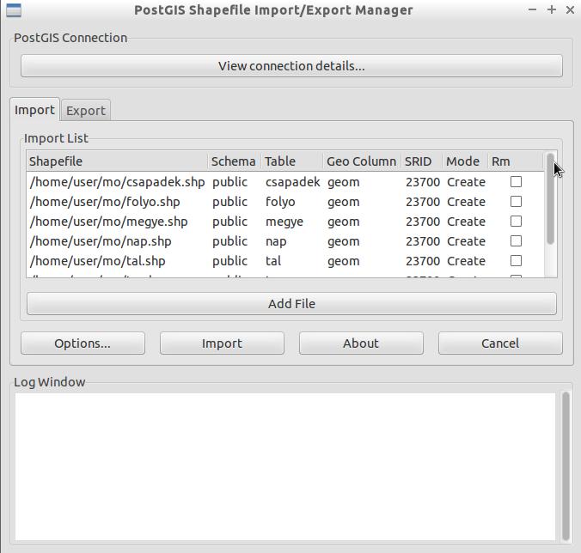Start the shapefile Import

(x=222, y=343)
